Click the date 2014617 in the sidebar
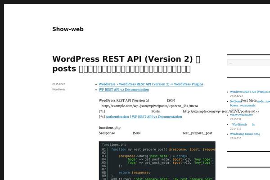This screenshot has width=270, height=180. coord(236,129)
